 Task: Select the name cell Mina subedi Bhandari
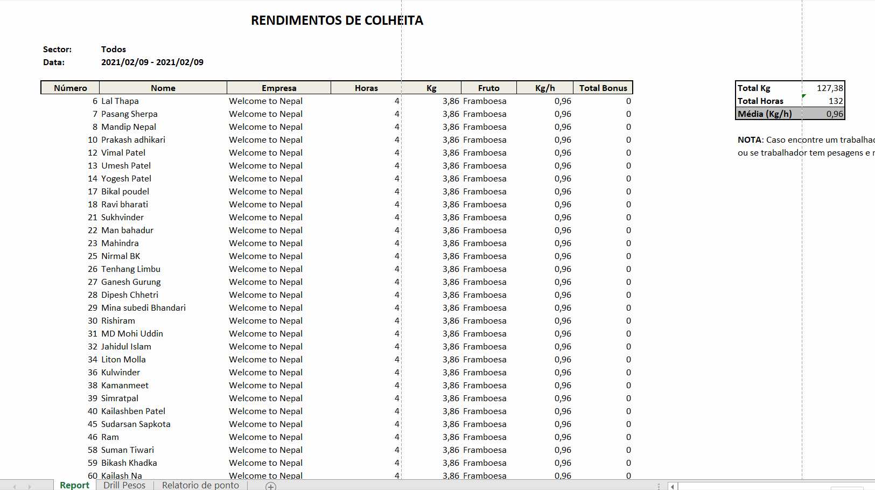pyautogui.click(x=143, y=307)
